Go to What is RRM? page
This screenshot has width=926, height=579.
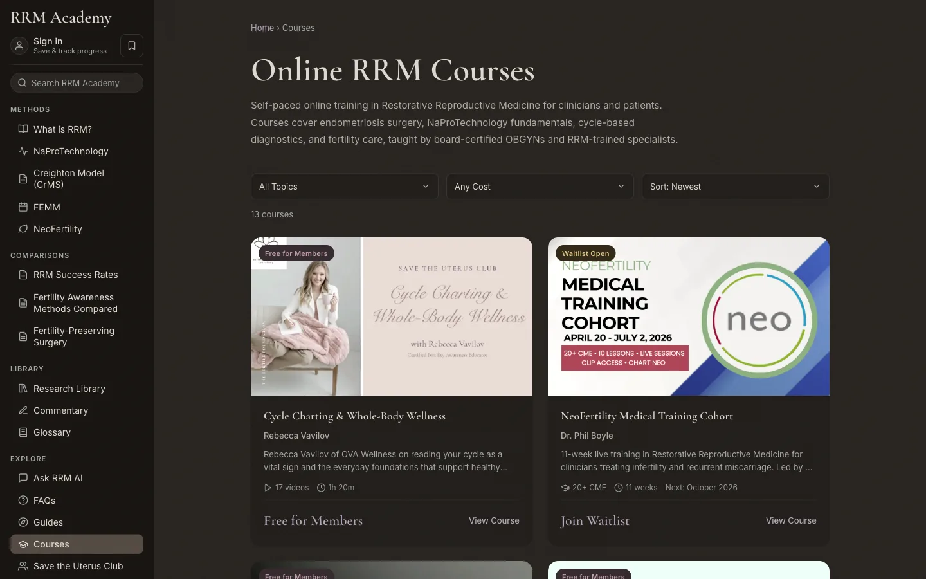coord(77,129)
